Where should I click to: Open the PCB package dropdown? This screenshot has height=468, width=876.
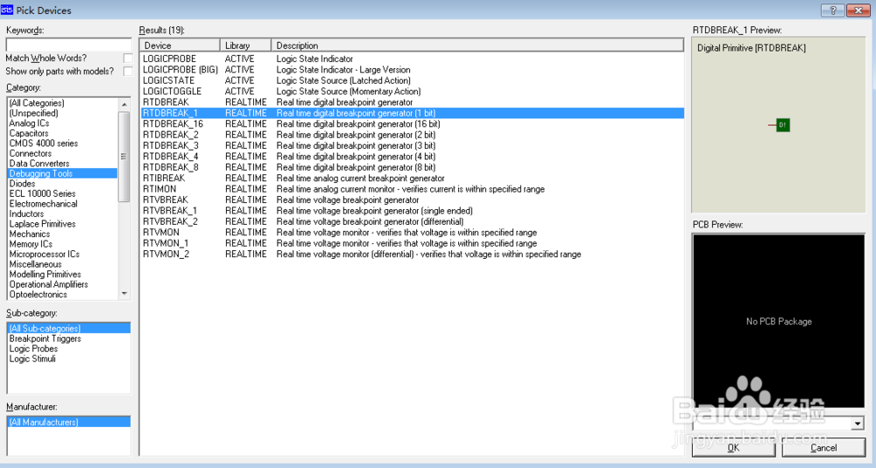coord(858,424)
